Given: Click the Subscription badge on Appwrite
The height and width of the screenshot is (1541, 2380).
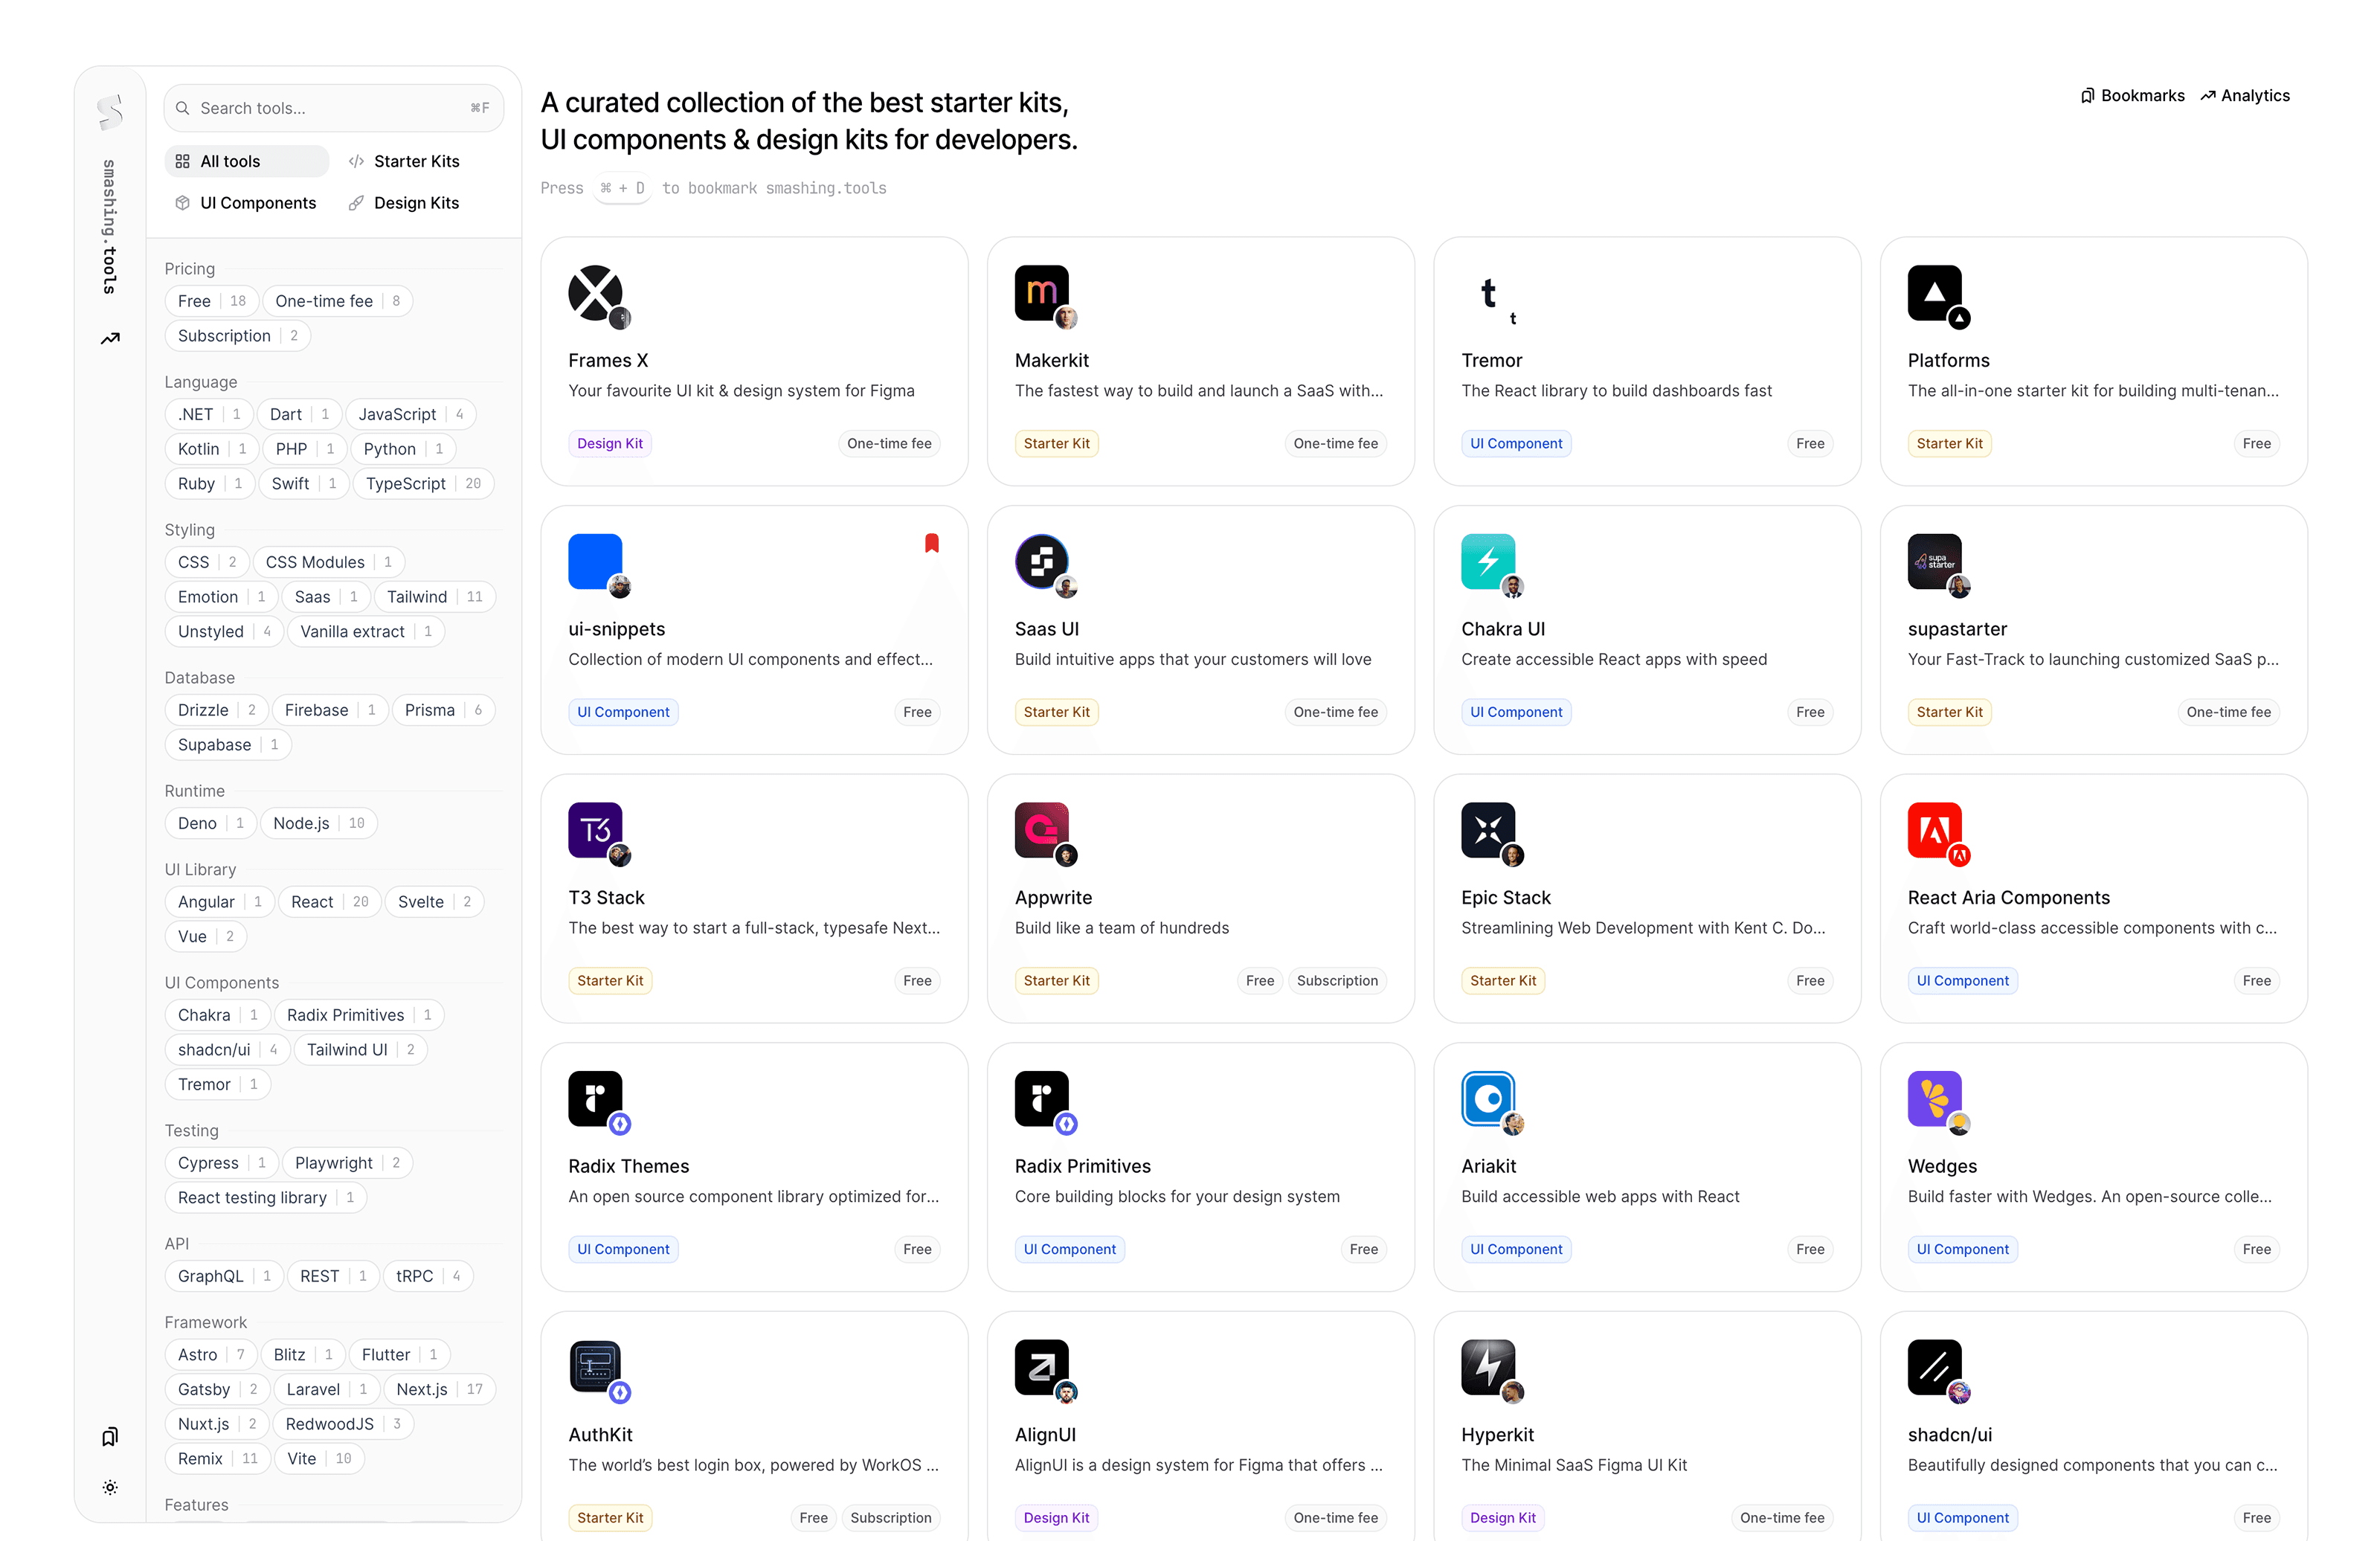Looking at the screenshot, I should (1337, 981).
